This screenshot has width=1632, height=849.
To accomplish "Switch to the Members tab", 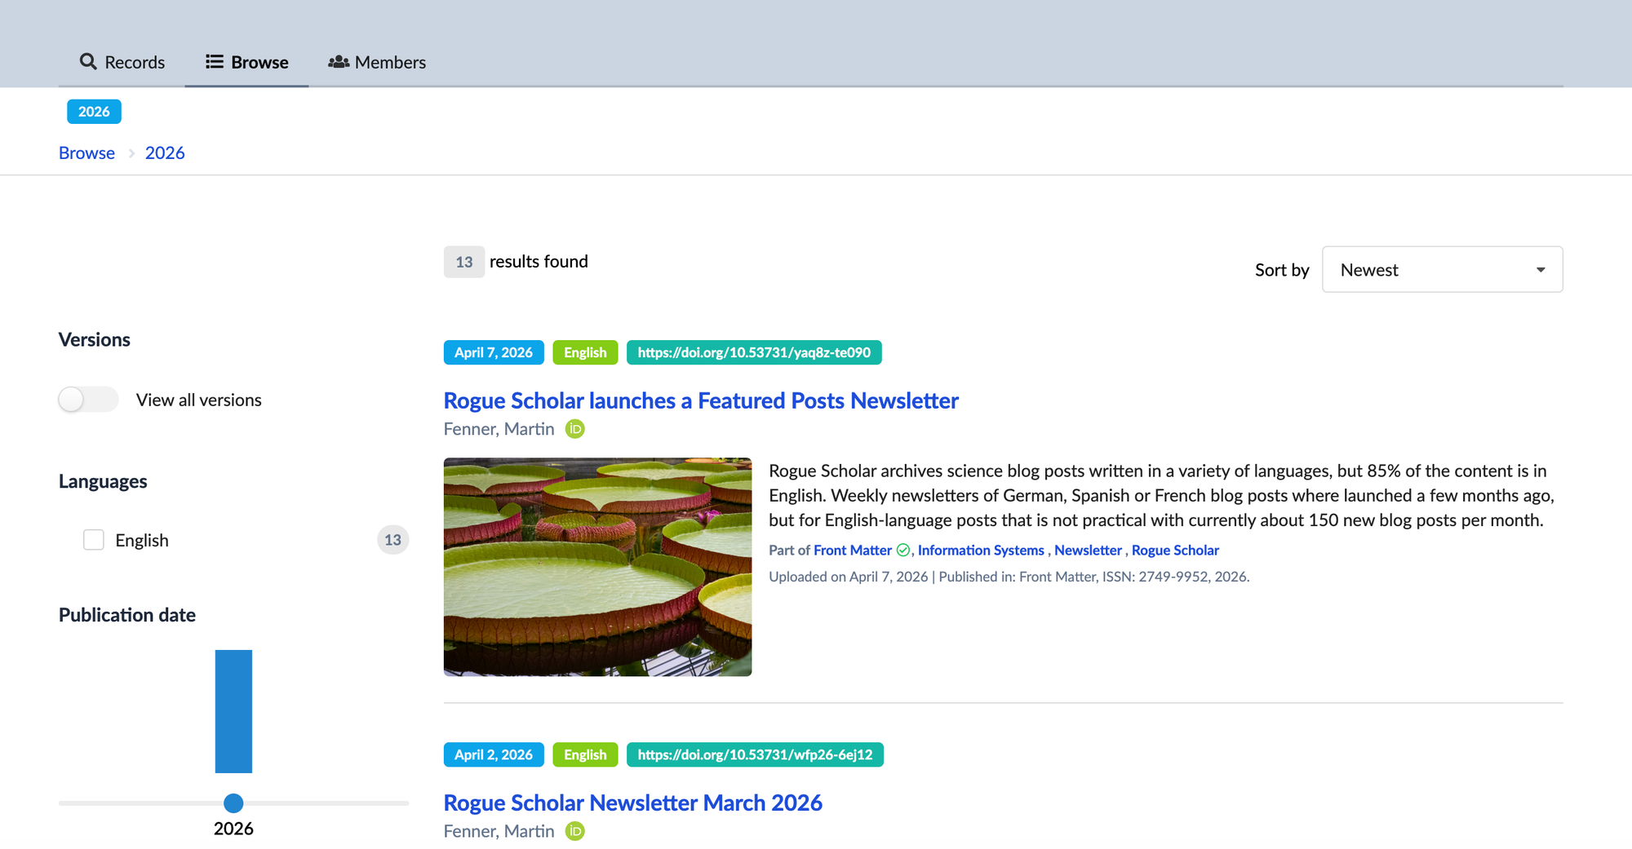I will [377, 62].
